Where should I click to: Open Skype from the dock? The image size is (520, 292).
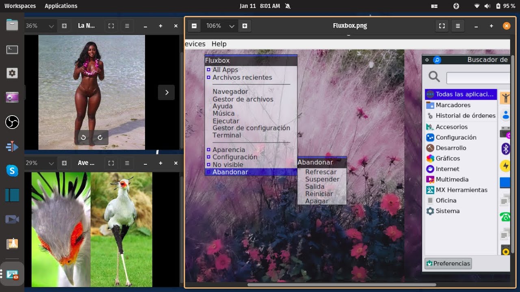(x=12, y=171)
